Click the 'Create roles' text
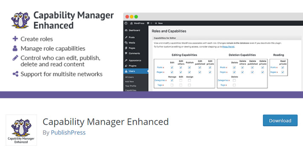Screen dimensions: 303x161 click(37, 39)
